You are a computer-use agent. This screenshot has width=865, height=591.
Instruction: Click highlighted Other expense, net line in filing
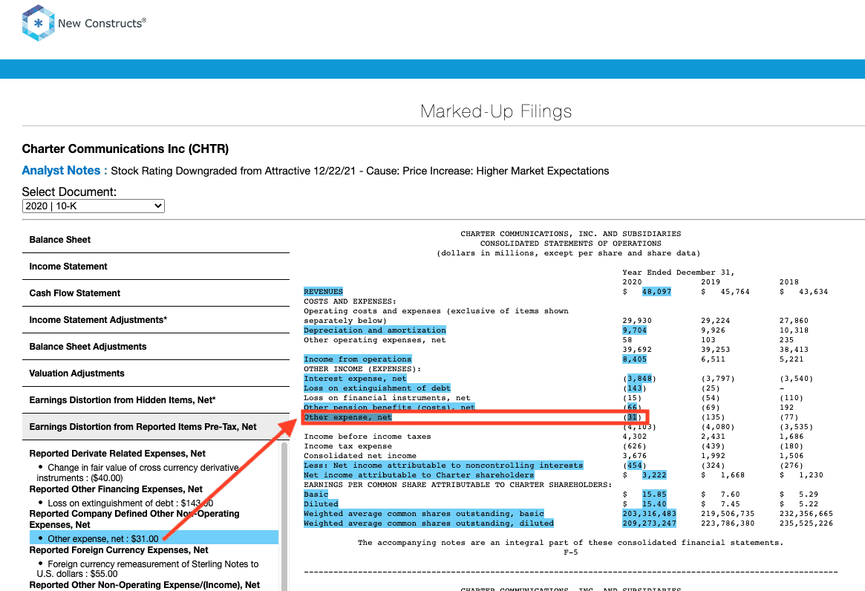(x=347, y=417)
